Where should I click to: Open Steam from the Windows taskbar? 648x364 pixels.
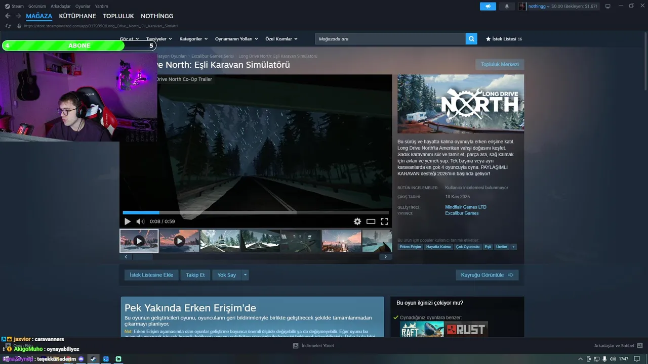[x=93, y=359]
